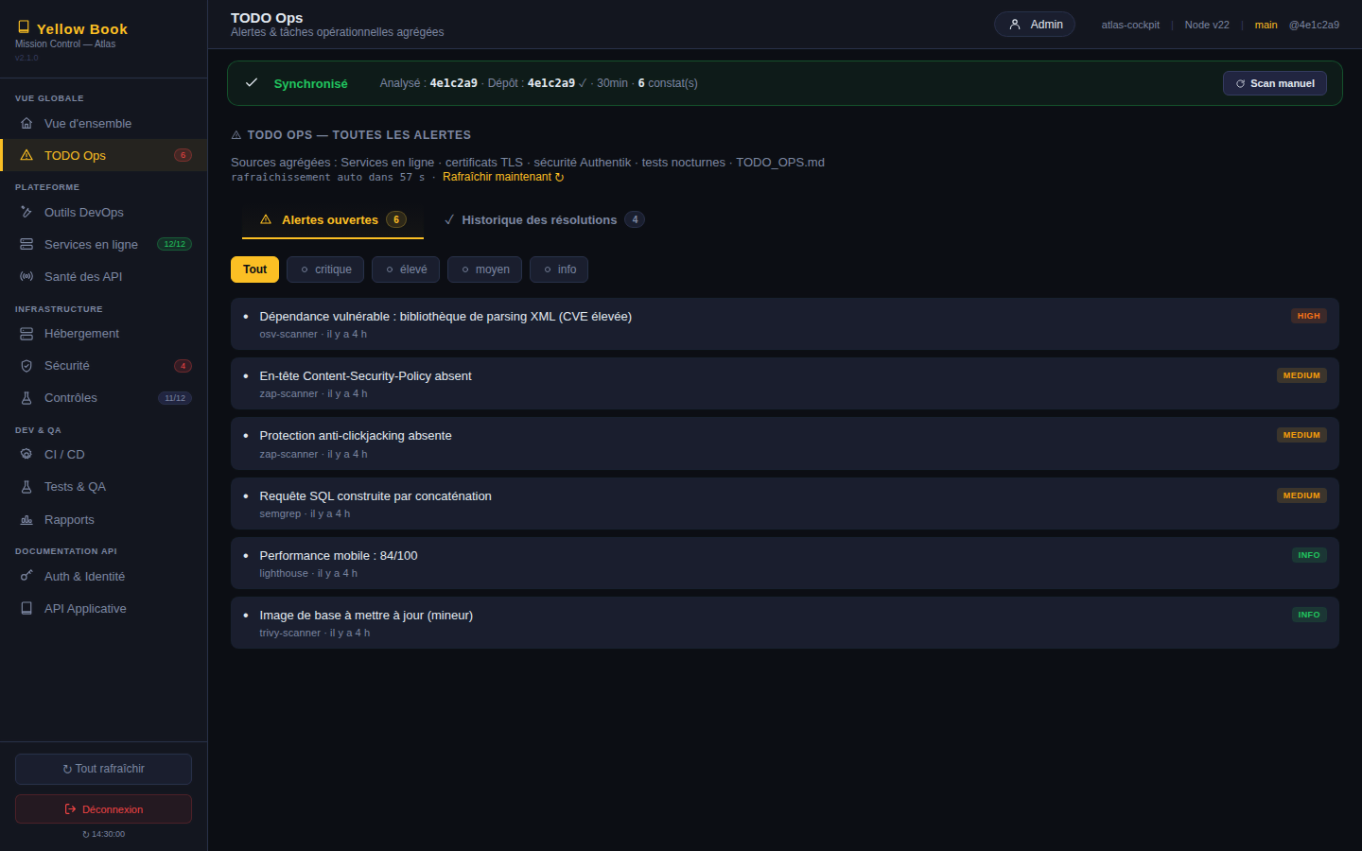This screenshot has height=851, width=1362.
Task: Click the Rafraîchir maintenant link
Action: (503, 178)
